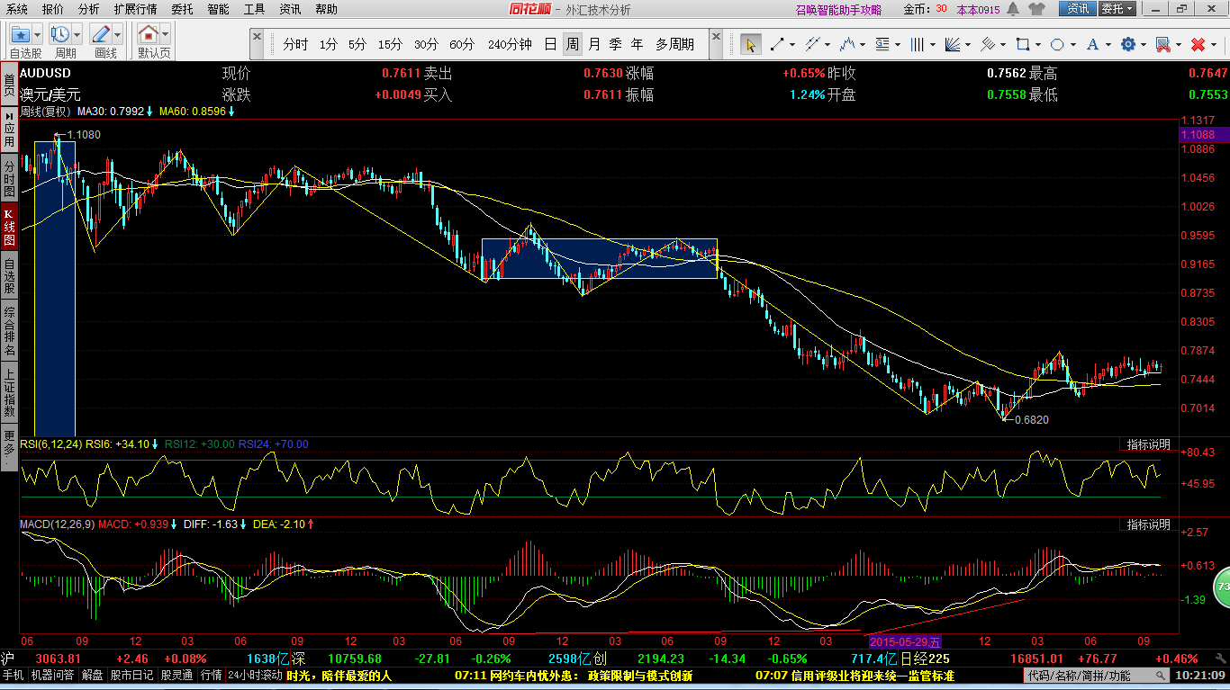Open the 报价 menu
The width and height of the screenshot is (1230, 690).
(53, 9)
